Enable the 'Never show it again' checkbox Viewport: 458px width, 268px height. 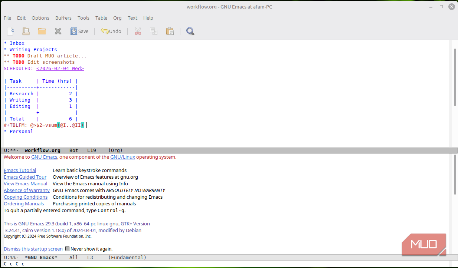(67, 249)
